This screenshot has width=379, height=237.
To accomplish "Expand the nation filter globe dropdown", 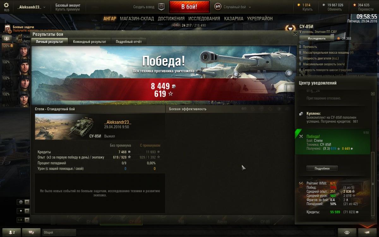I will 23,202.
